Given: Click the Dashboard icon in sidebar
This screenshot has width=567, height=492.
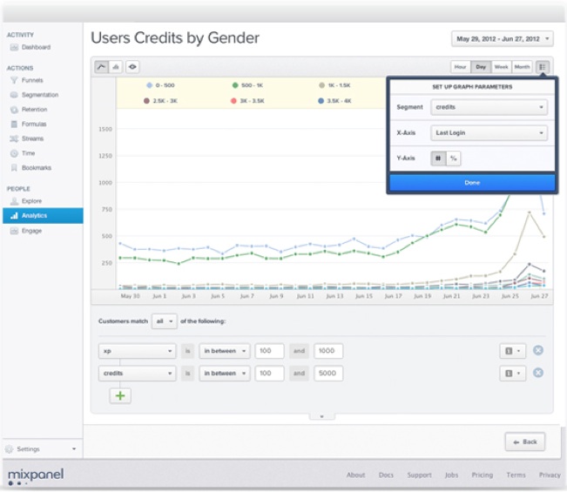Looking at the screenshot, I should (x=14, y=47).
